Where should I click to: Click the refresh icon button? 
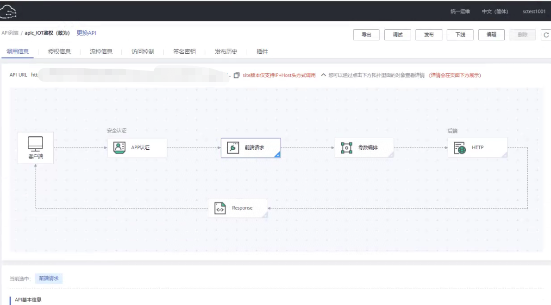pyautogui.click(x=546, y=35)
